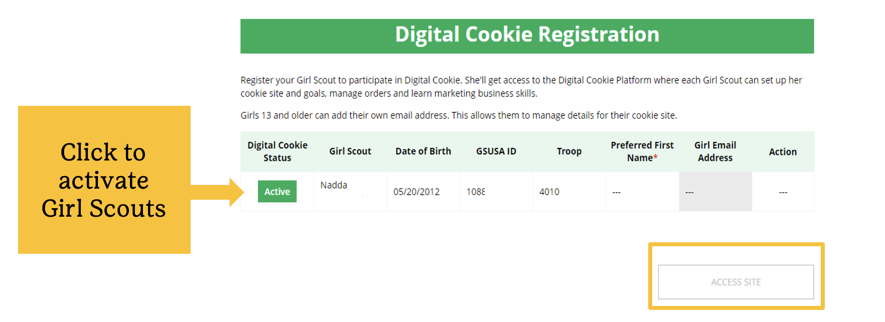Click the GSUSA ID column header
This screenshot has height=322, width=885.
(496, 151)
